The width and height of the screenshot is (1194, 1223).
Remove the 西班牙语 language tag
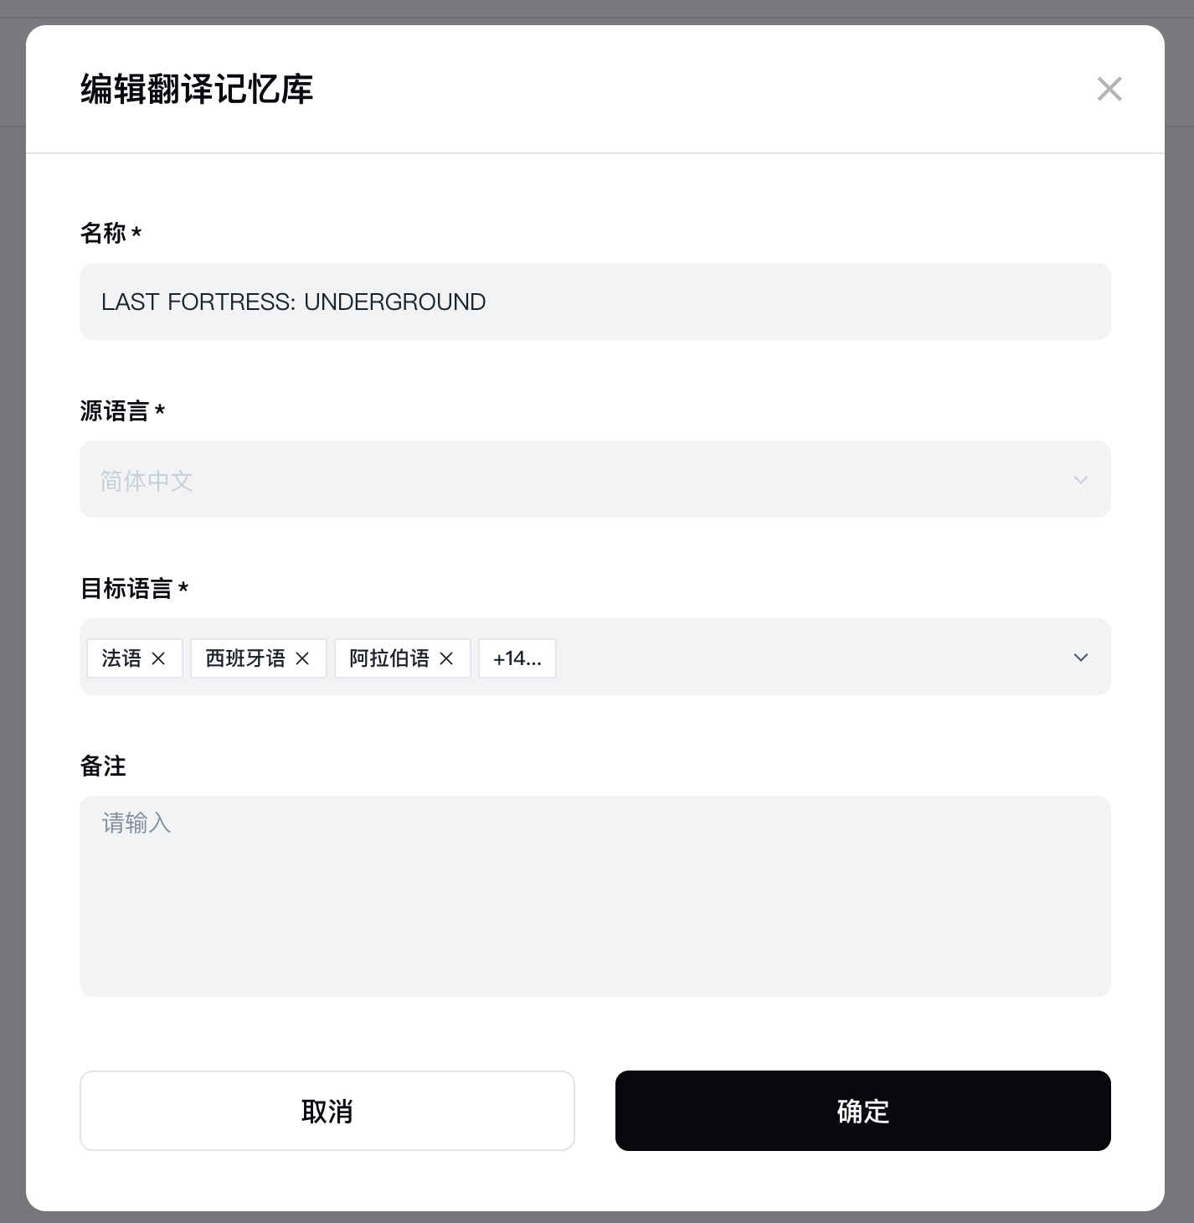pos(302,658)
